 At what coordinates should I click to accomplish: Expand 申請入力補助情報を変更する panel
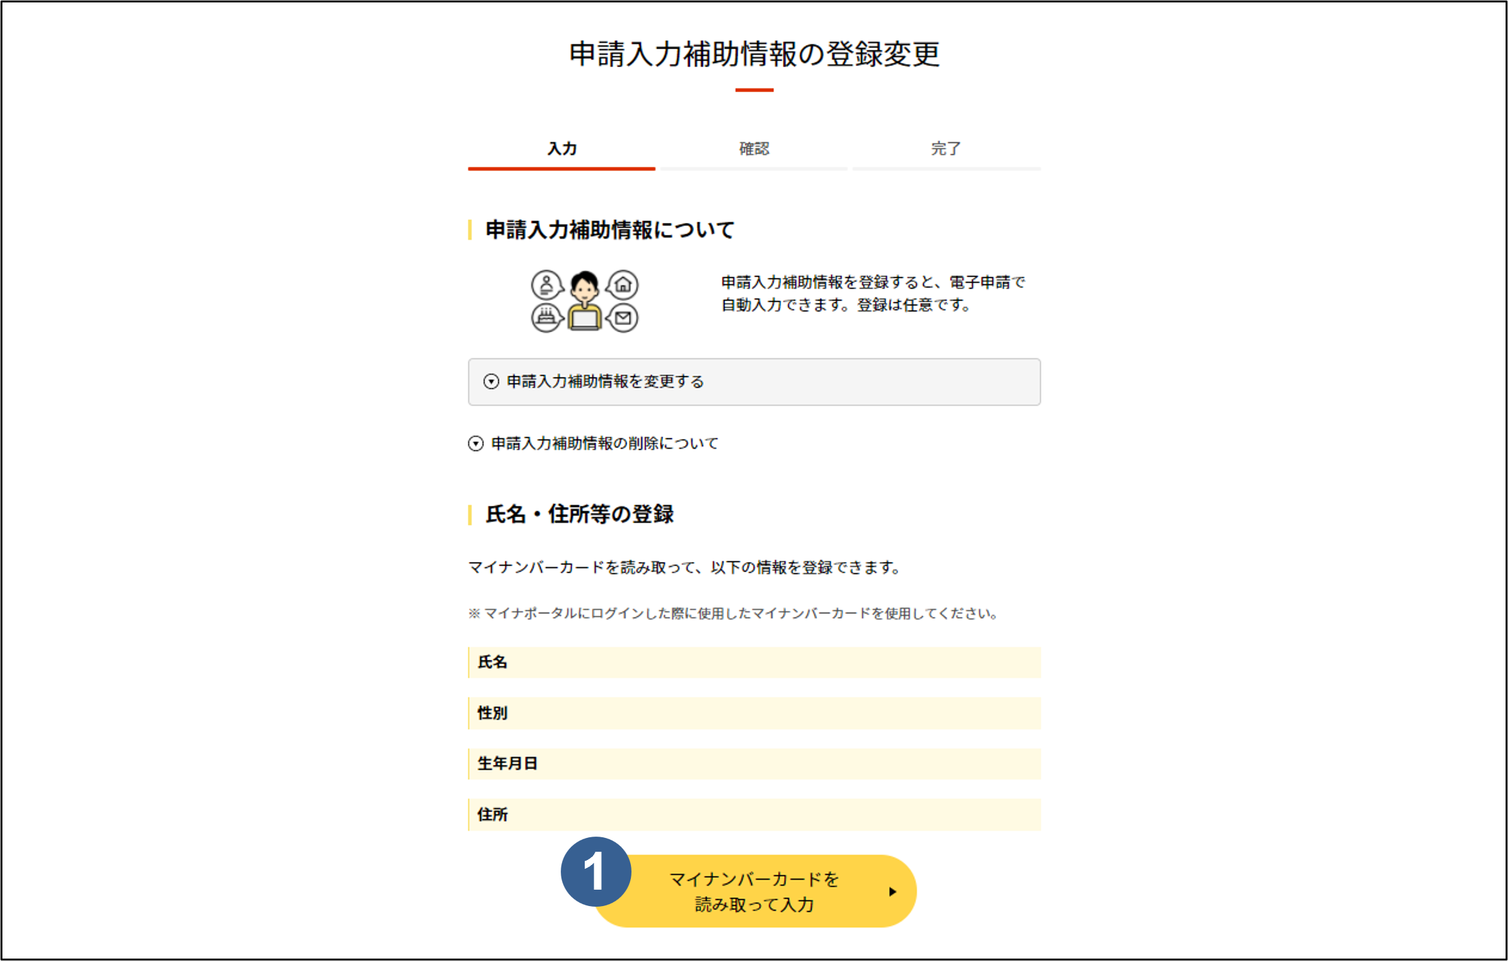coord(754,382)
